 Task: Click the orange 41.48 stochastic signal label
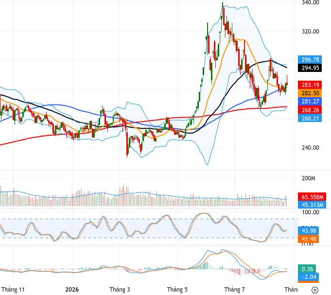309,239
